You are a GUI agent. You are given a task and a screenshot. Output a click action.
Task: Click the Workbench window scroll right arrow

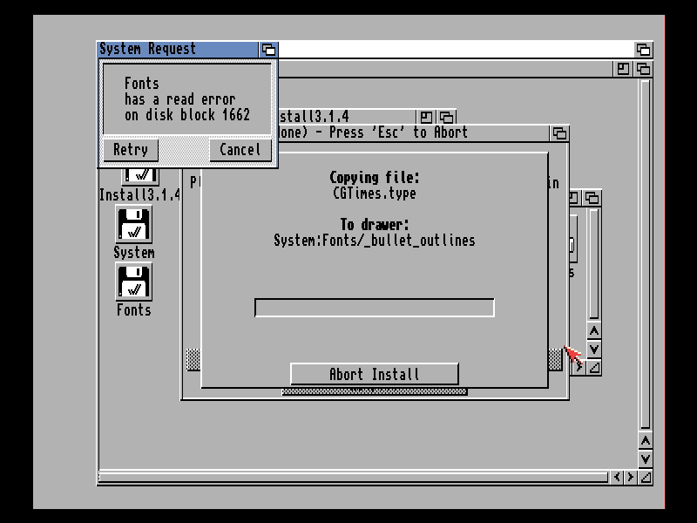[x=631, y=477]
